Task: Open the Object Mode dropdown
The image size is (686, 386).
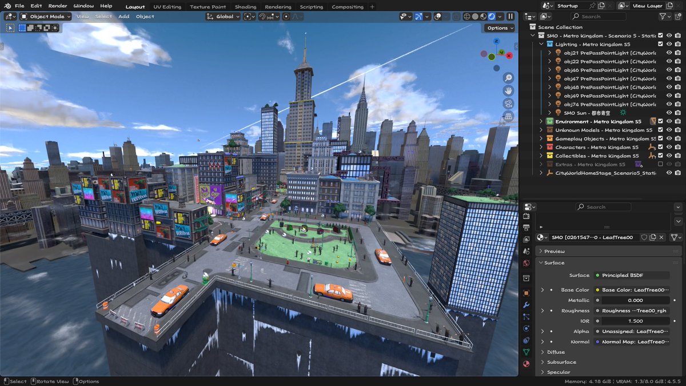Action: tap(46, 17)
